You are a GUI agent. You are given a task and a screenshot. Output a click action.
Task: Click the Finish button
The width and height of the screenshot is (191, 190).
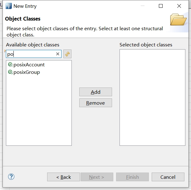coord(132,177)
